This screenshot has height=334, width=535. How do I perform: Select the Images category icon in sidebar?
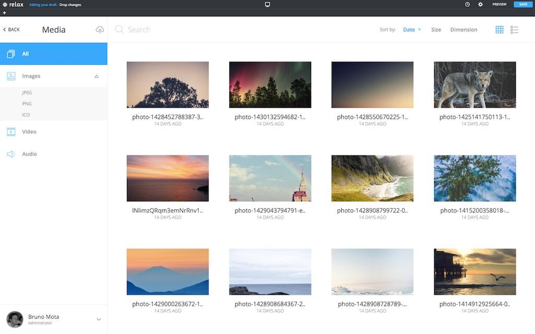pyautogui.click(x=11, y=76)
